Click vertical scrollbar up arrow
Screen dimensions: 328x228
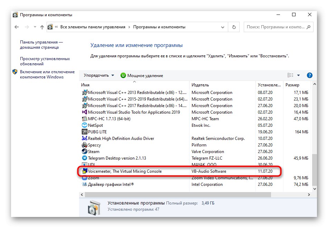click(x=315, y=84)
